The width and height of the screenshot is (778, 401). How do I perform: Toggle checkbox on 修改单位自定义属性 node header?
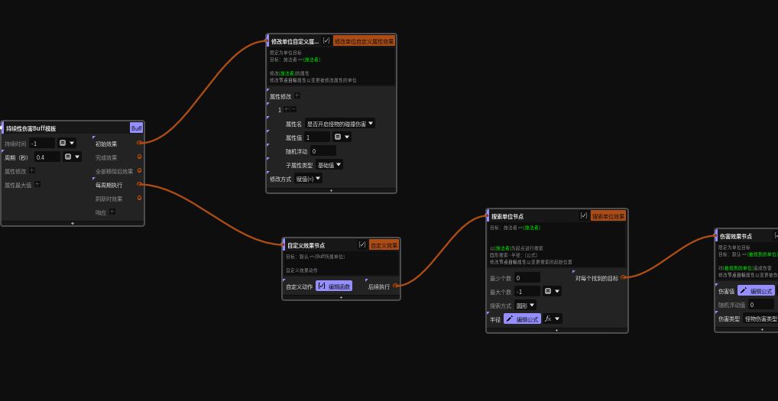click(326, 41)
